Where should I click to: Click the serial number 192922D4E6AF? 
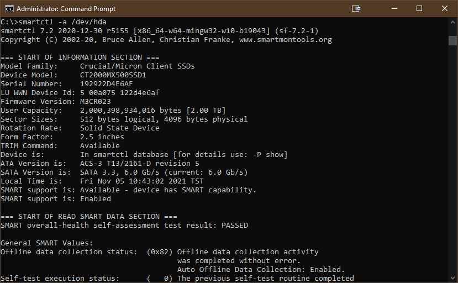click(107, 84)
